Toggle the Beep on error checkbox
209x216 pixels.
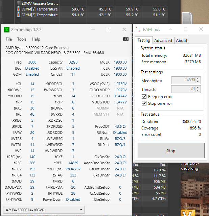pyautogui.click(x=144, y=97)
